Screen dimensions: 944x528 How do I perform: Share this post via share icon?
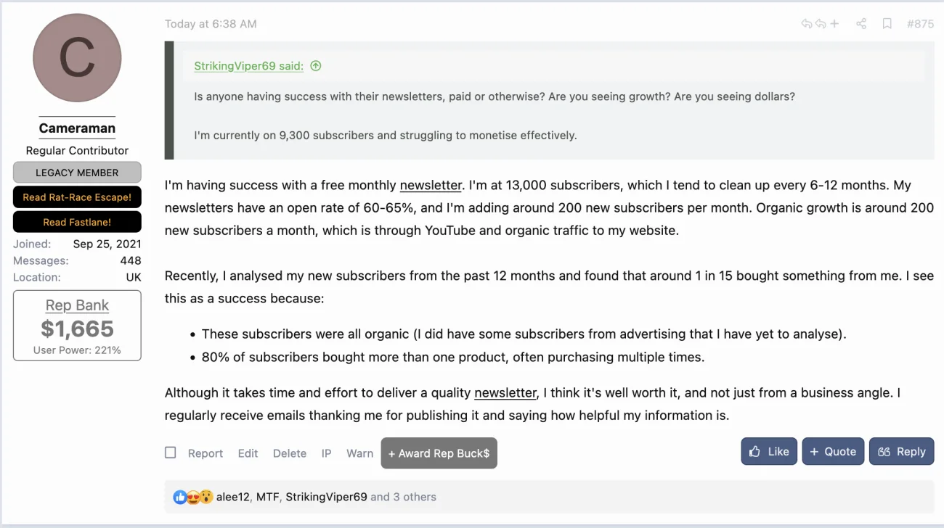coord(861,24)
